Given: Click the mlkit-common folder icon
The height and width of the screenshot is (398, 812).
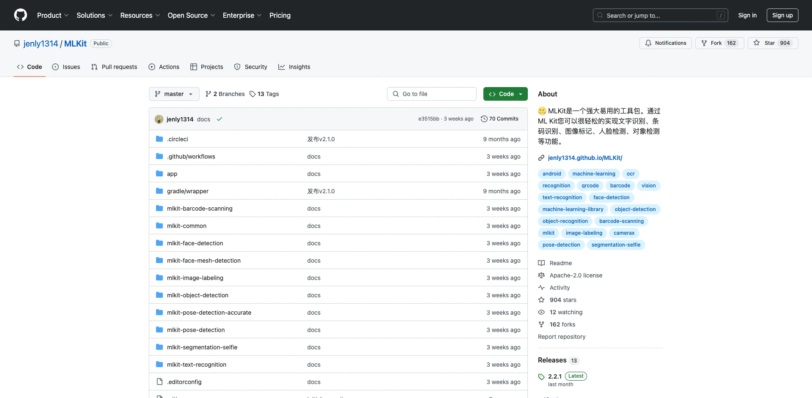Looking at the screenshot, I should (x=159, y=226).
